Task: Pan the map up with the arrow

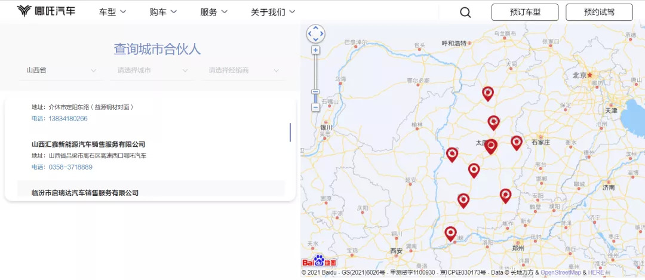Action: coord(315,27)
